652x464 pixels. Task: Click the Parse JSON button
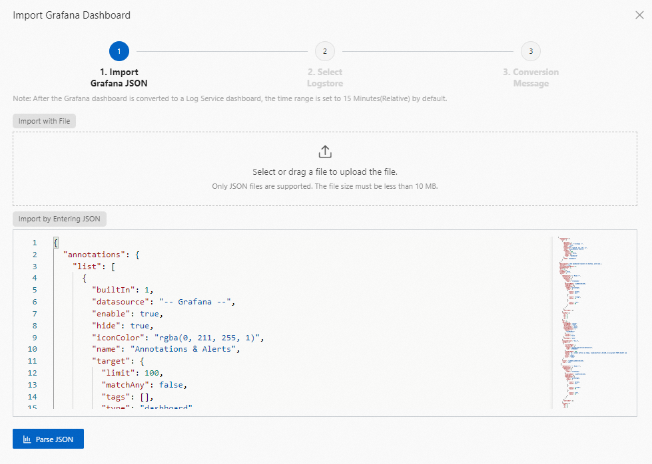point(48,439)
